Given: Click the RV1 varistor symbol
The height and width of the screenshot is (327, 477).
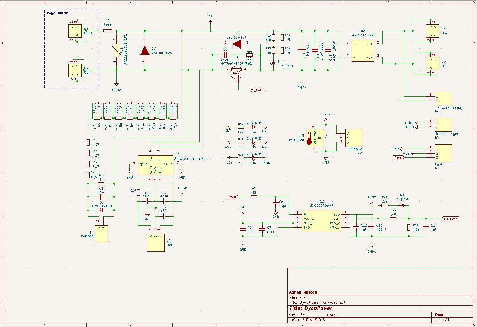Looking at the screenshot, I should coord(116,51).
